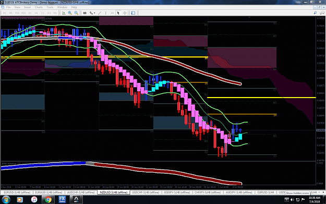Open the search magnifier icon at top right

(315, 13)
